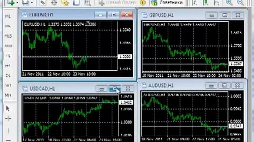Open the Data Window crosshair icon
Image resolution: width=254 pixels, height=142 pixels.
pos(54,3)
